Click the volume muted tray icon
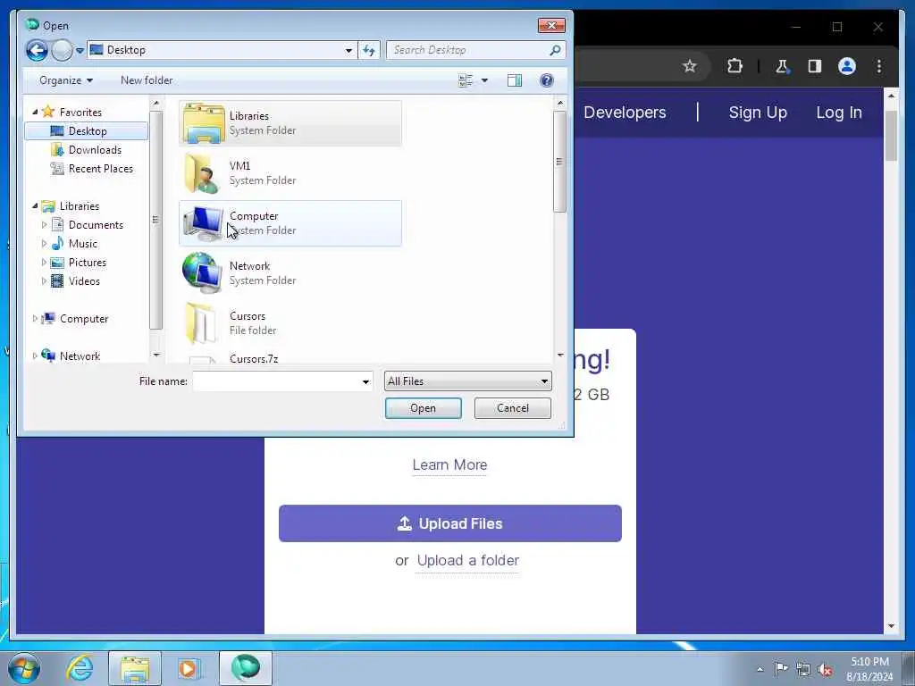The image size is (915, 686). coord(825,670)
